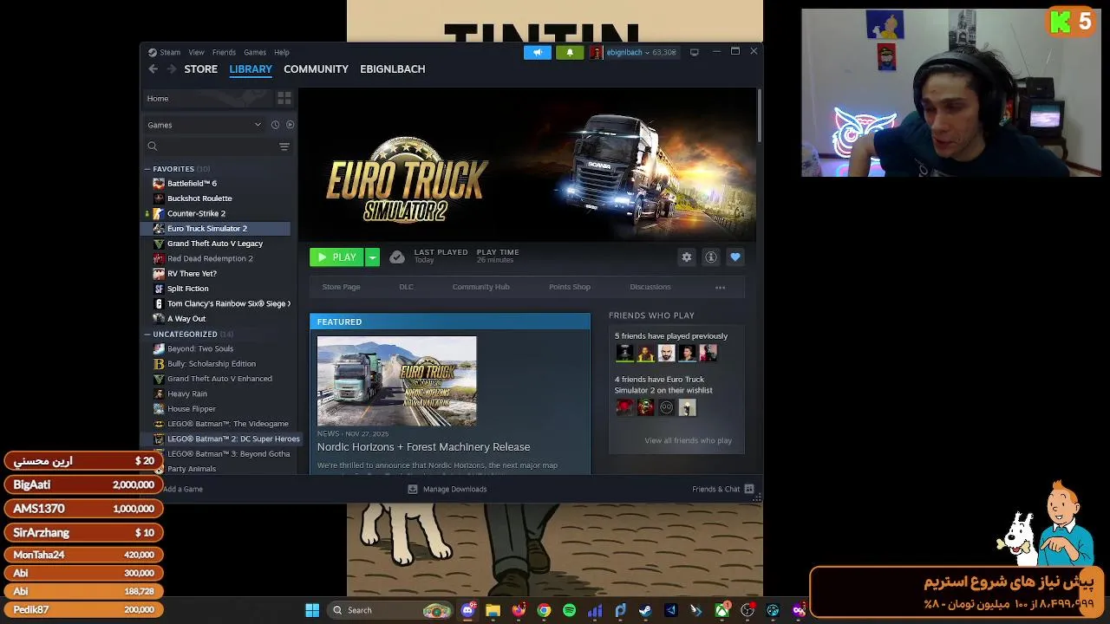Open Spotify from the taskbar

pyautogui.click(x=569, y=610)
